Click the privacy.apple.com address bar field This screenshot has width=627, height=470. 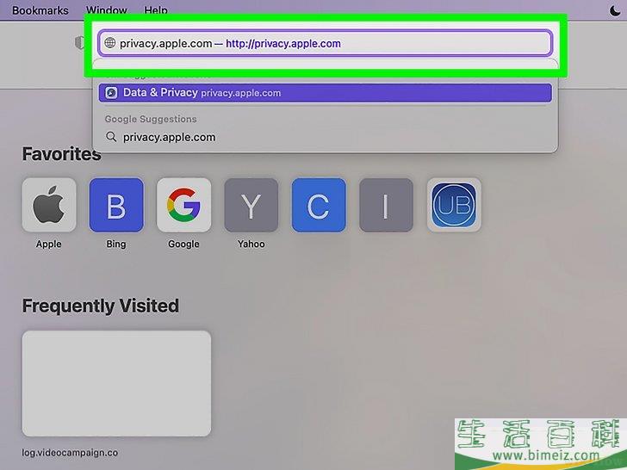(x=325, y=43)
